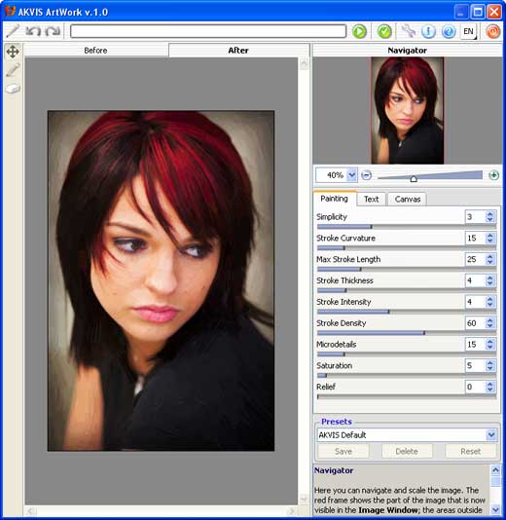506x520 pixels.
Task: Click the Simplicity value field showing 3
Action: tap(475, 217)
